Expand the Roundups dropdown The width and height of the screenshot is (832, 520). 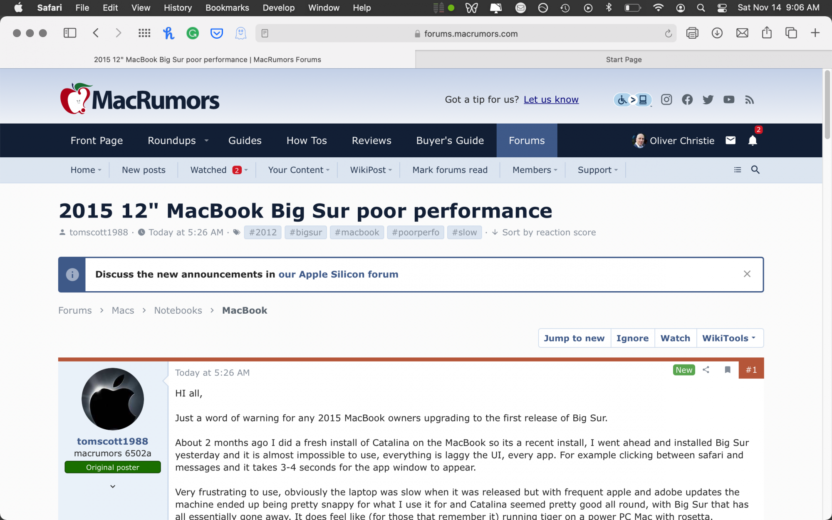[206, 141]
